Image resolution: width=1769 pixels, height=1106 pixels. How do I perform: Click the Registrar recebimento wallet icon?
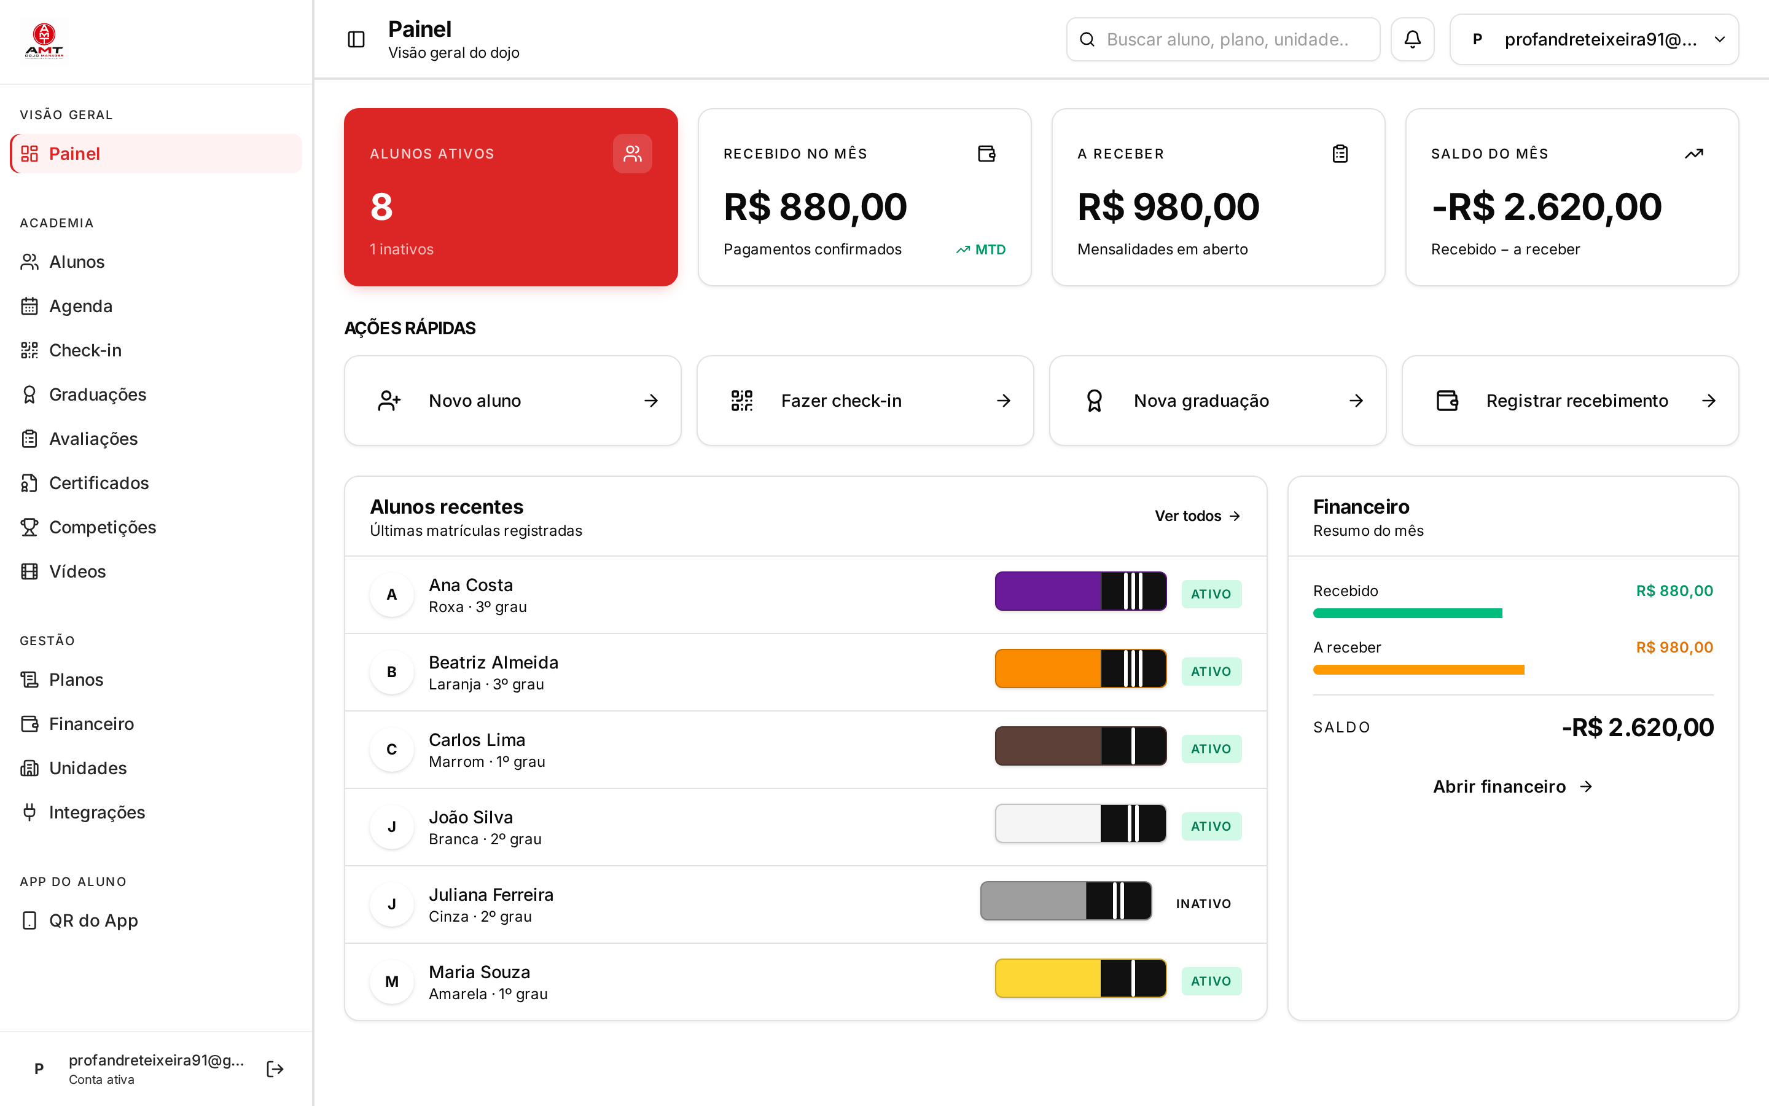tap(1447, 401)
